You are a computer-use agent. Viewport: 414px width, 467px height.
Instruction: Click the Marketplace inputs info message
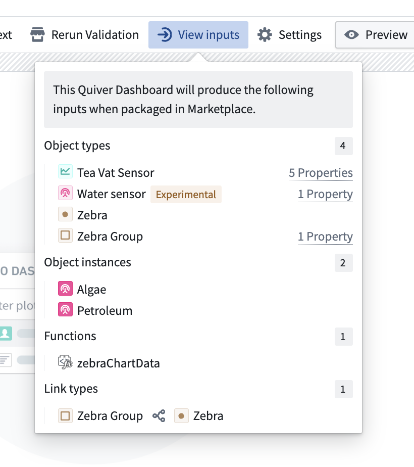click(198, 100)
